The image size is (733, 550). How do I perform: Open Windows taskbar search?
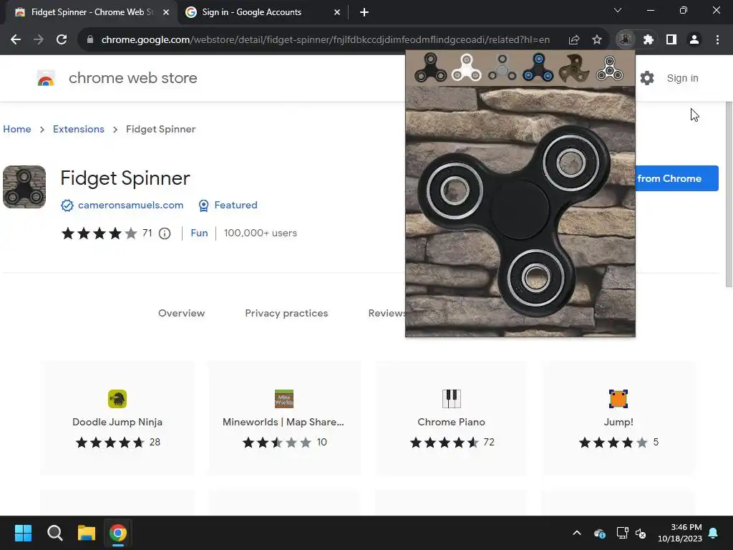[x=54, y=533]
